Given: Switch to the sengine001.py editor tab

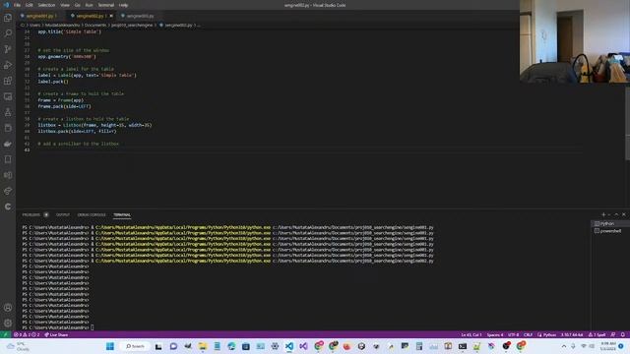Looking at the screenshot, I should [39, 16].
